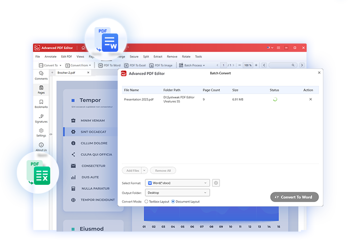Viewport: 348px width, 240px height.
Task: Open the Remove menu
Action: point(172,57)
